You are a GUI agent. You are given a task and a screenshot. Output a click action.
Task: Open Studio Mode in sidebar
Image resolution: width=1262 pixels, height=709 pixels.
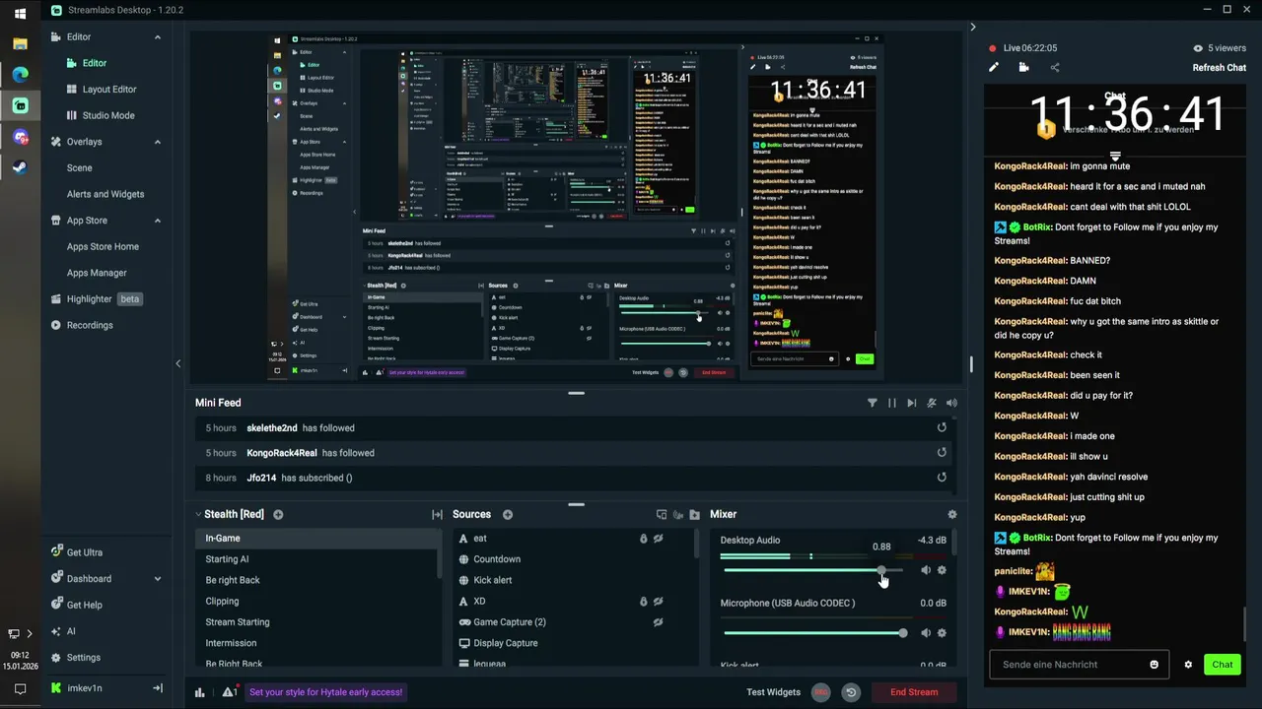point(108,115)
